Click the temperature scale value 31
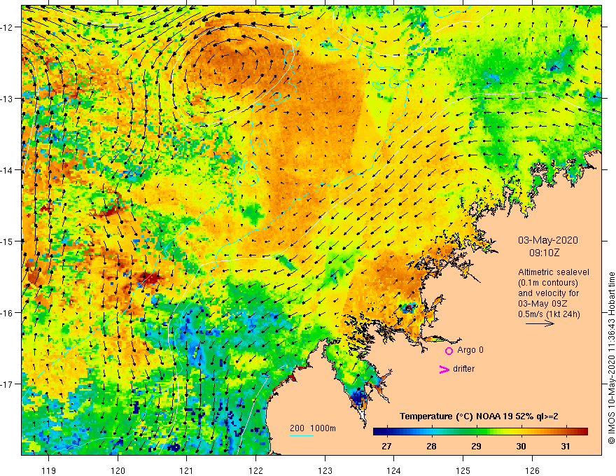616x476 pixels. point(566,446)
